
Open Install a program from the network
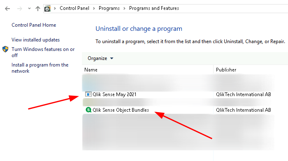point(40,68)
